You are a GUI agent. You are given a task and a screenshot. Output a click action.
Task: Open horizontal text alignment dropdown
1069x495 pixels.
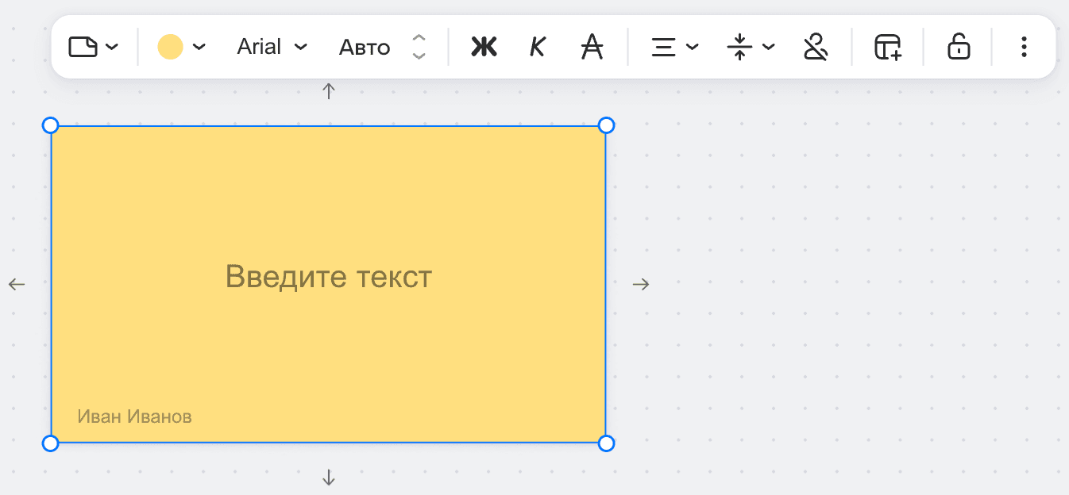pyautogui.click(x=674, y=47)
